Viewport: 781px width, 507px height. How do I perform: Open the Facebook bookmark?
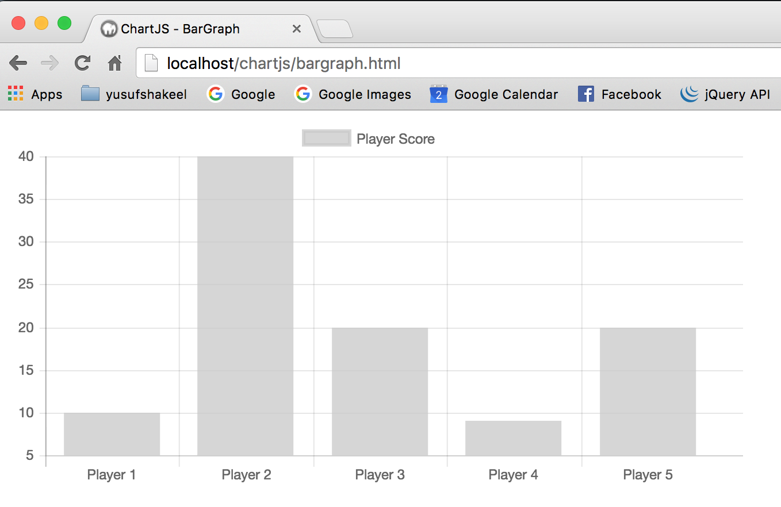point(619,94)
